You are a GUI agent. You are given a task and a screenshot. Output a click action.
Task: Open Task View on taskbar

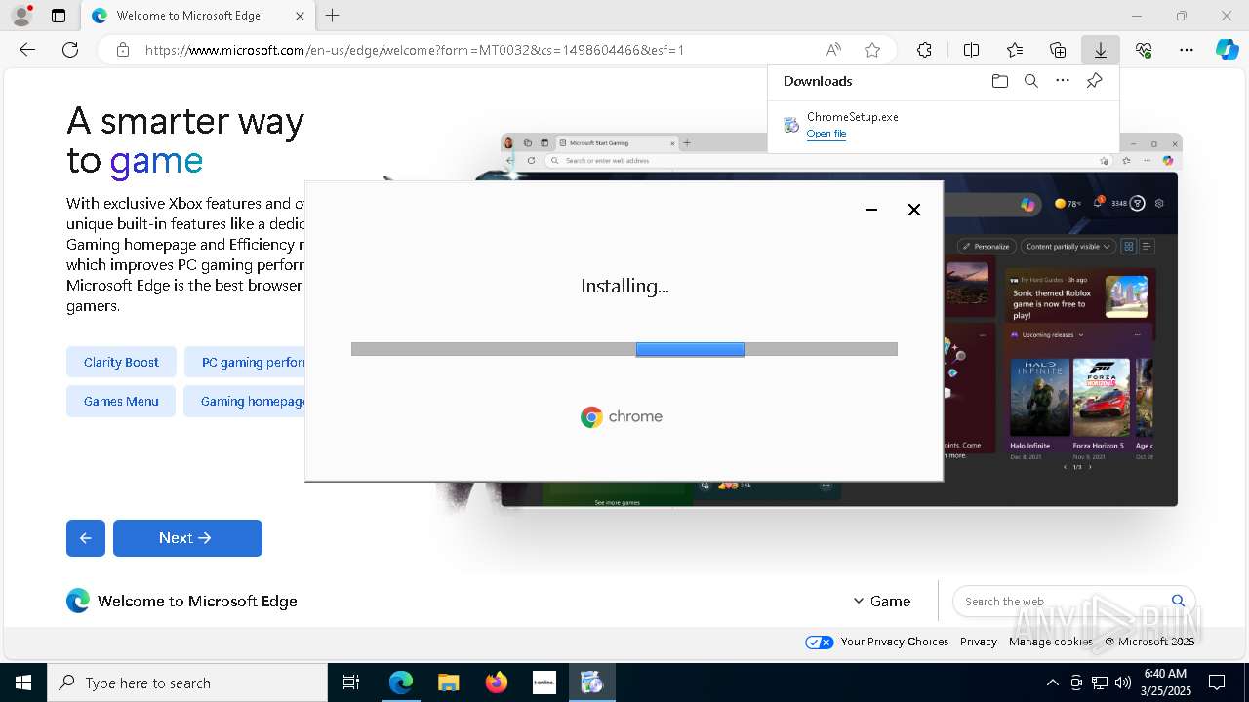click(351, 682)
